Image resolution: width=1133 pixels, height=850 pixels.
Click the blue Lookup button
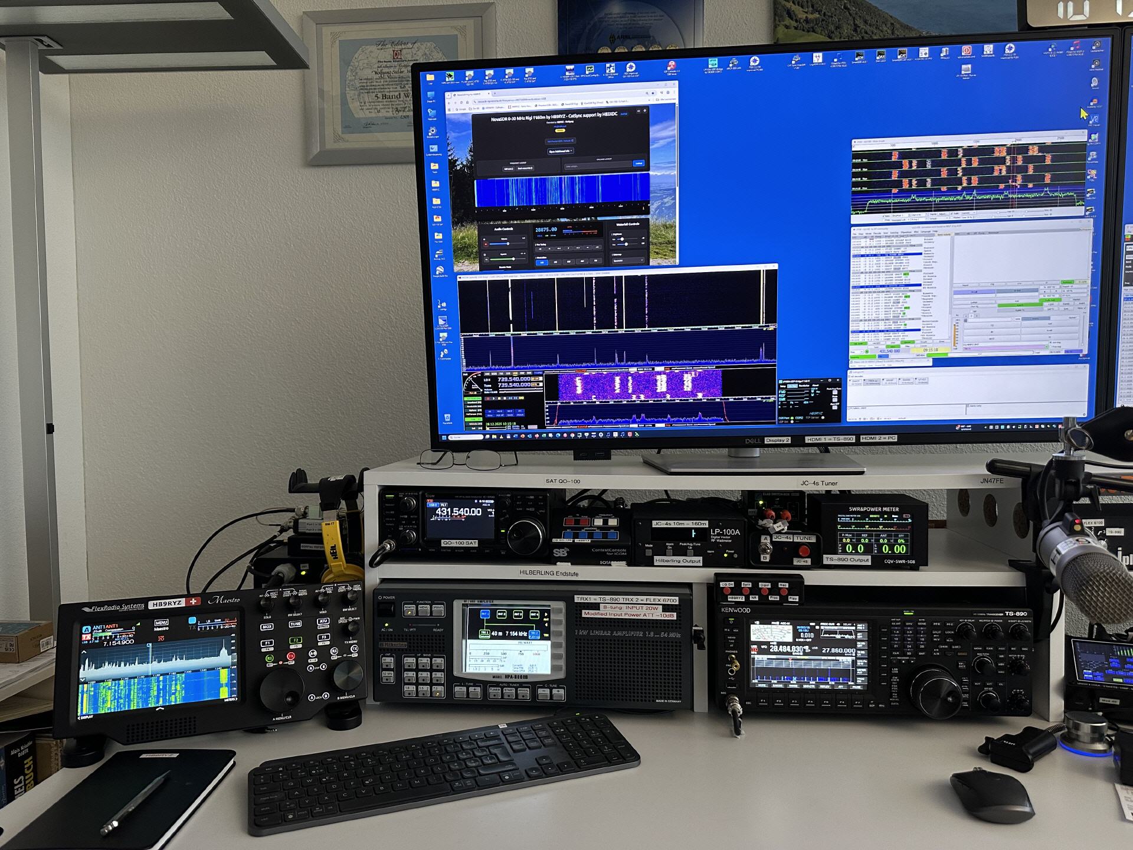coord(638,164)
